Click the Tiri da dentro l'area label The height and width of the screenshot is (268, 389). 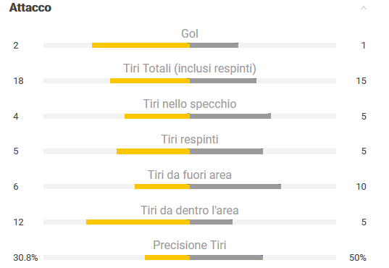[190, 211]
